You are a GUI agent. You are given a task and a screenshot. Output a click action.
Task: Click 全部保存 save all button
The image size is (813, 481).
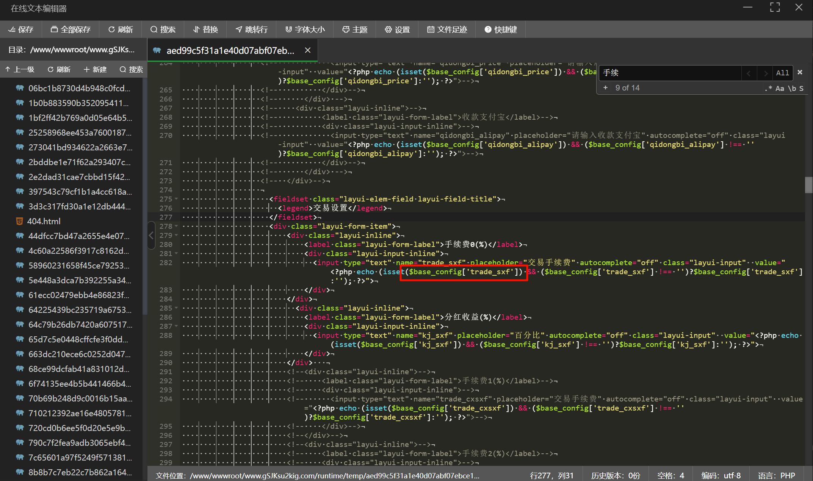click(x=70, y=30)
